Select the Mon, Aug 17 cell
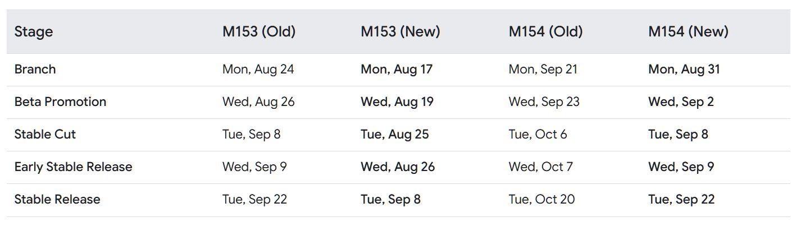 click(x=397, y=70)
